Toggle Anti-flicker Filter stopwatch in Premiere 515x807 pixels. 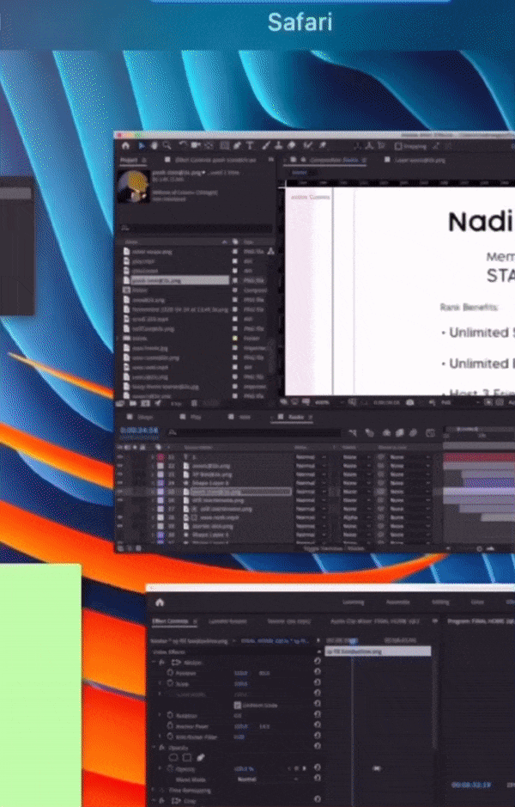pyautogui.click(x=170, y=737)
